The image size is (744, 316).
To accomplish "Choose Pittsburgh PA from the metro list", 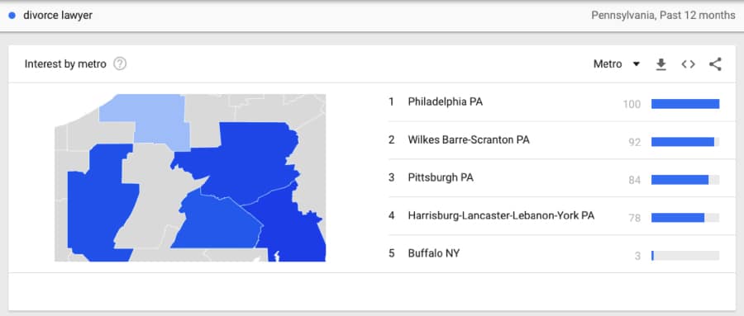I will (x=441, y=177).
